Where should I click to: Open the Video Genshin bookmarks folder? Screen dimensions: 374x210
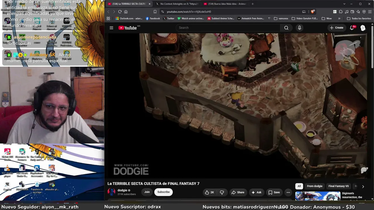(x=305, y=18)
